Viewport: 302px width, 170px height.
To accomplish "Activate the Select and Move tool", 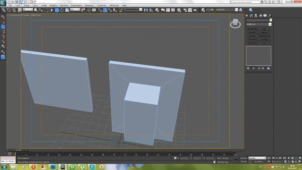I will [x=57, y=10].
